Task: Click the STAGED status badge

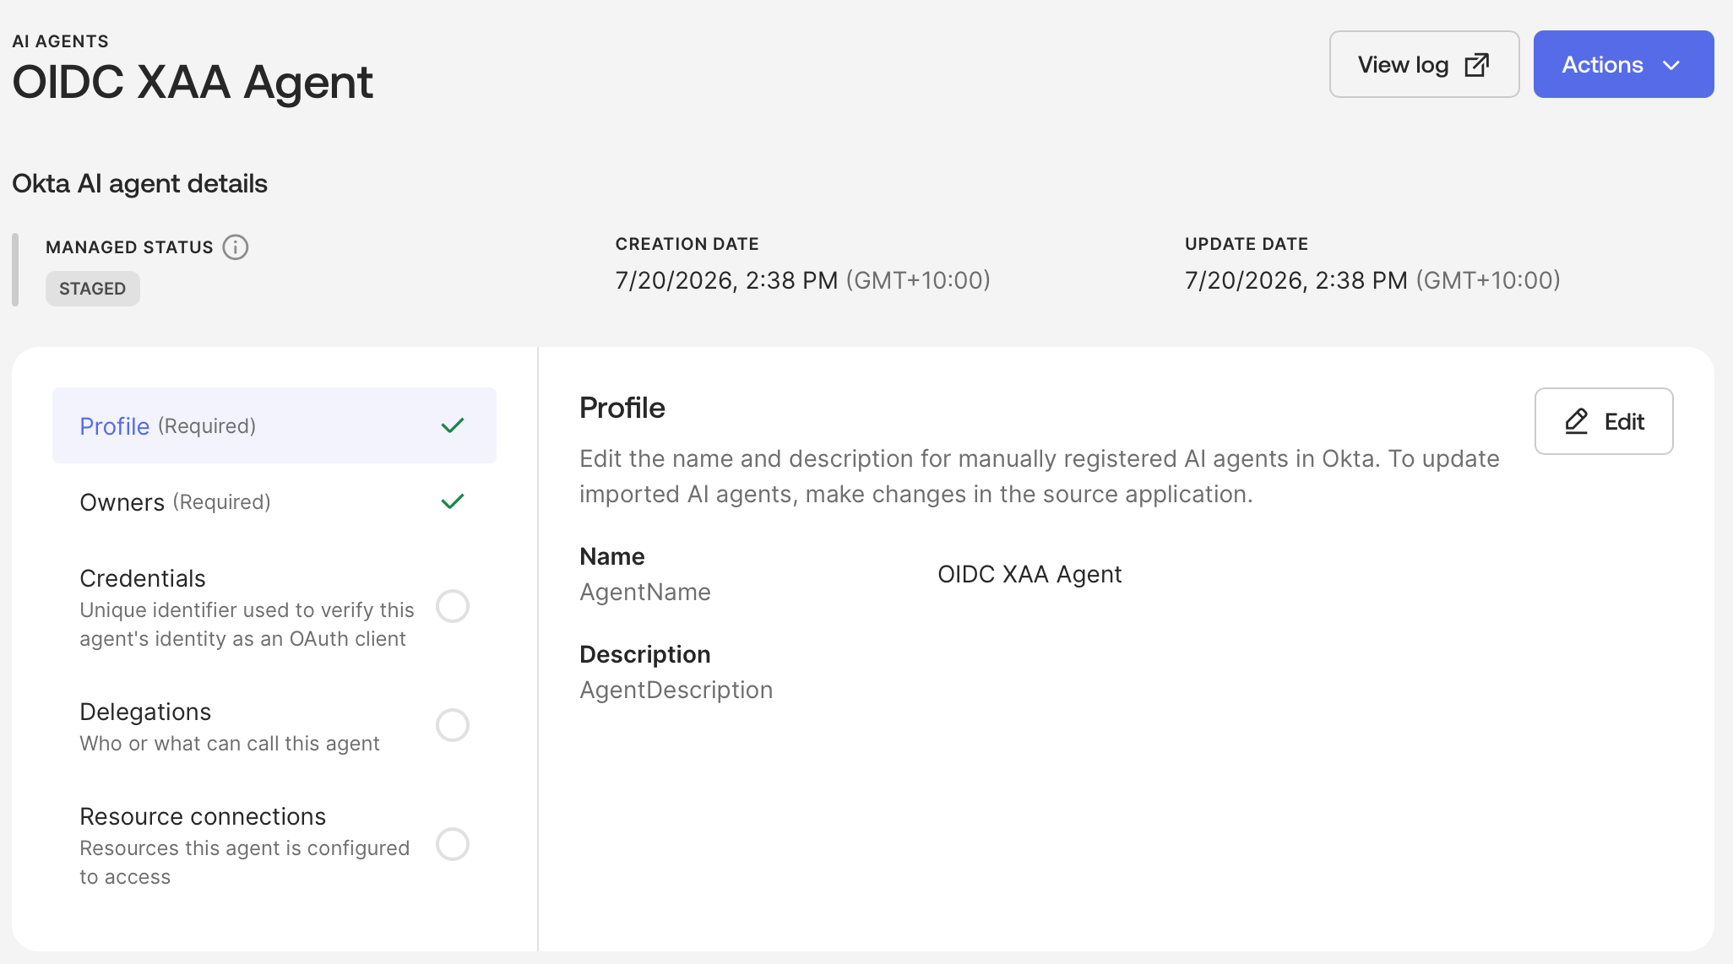Action: [x=93, y=289]
